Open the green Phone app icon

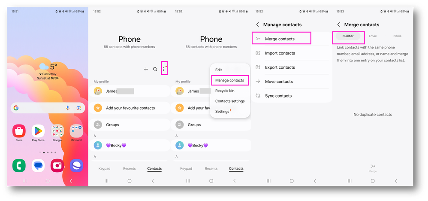pos(19,166)
